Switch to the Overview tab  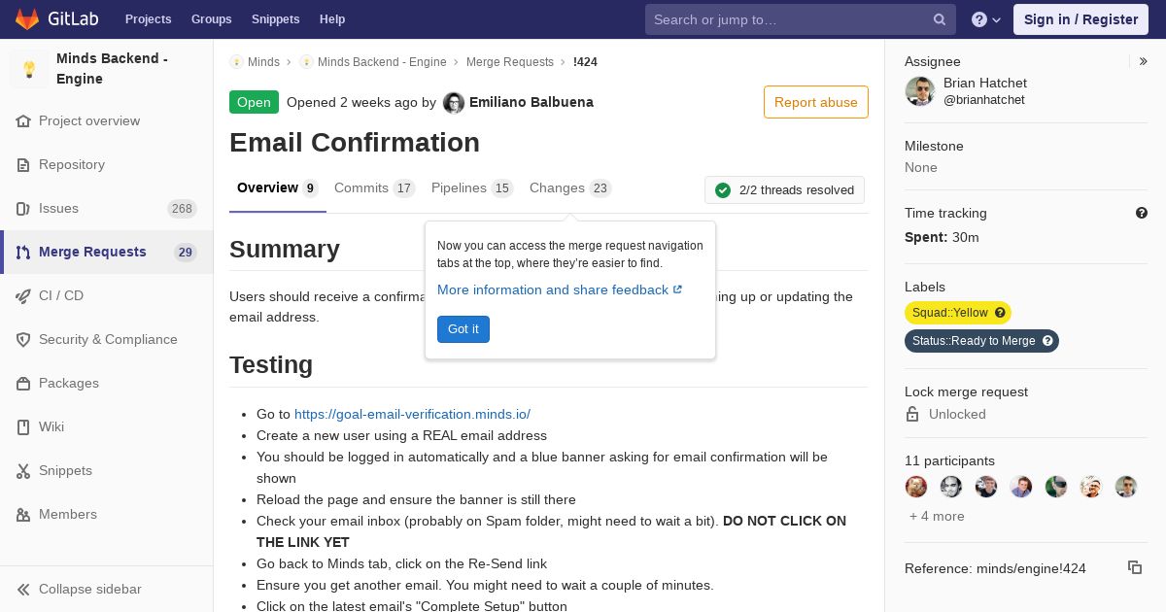(x=277, y=188)
